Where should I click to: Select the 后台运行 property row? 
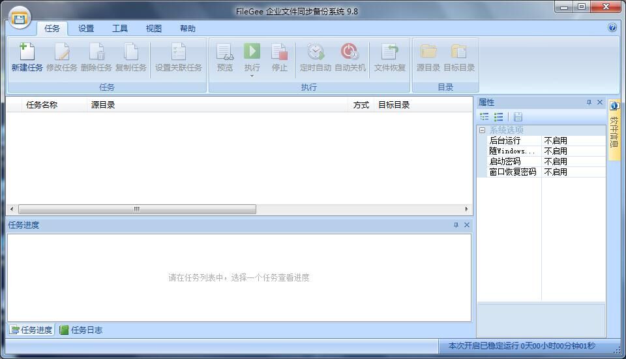click(545, 140)
